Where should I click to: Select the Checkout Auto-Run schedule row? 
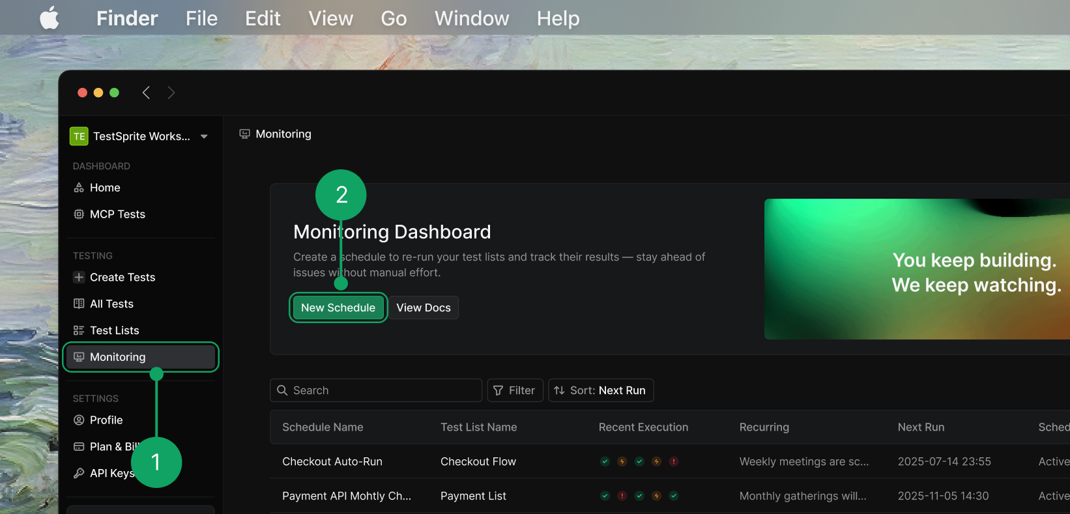point(332,461)
